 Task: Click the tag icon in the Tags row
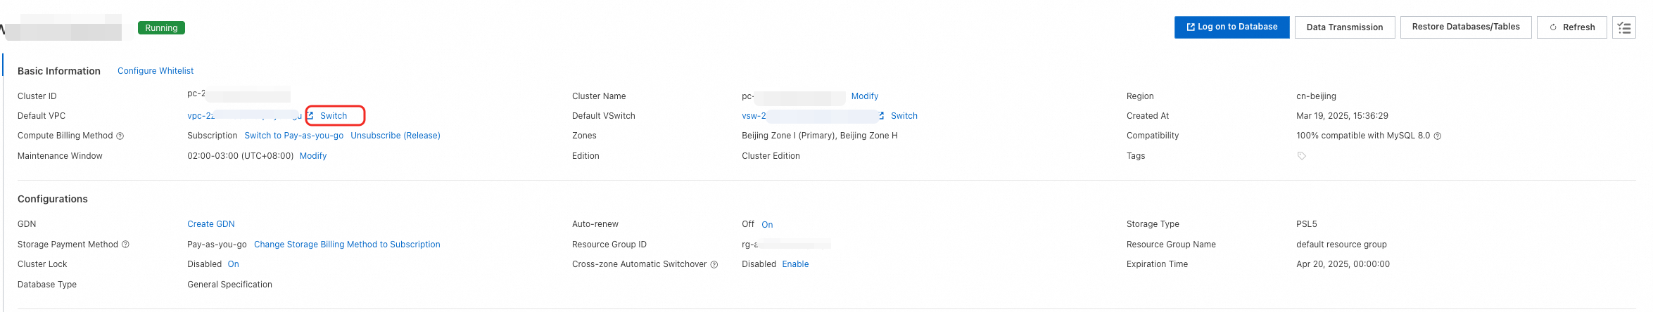1302,156
